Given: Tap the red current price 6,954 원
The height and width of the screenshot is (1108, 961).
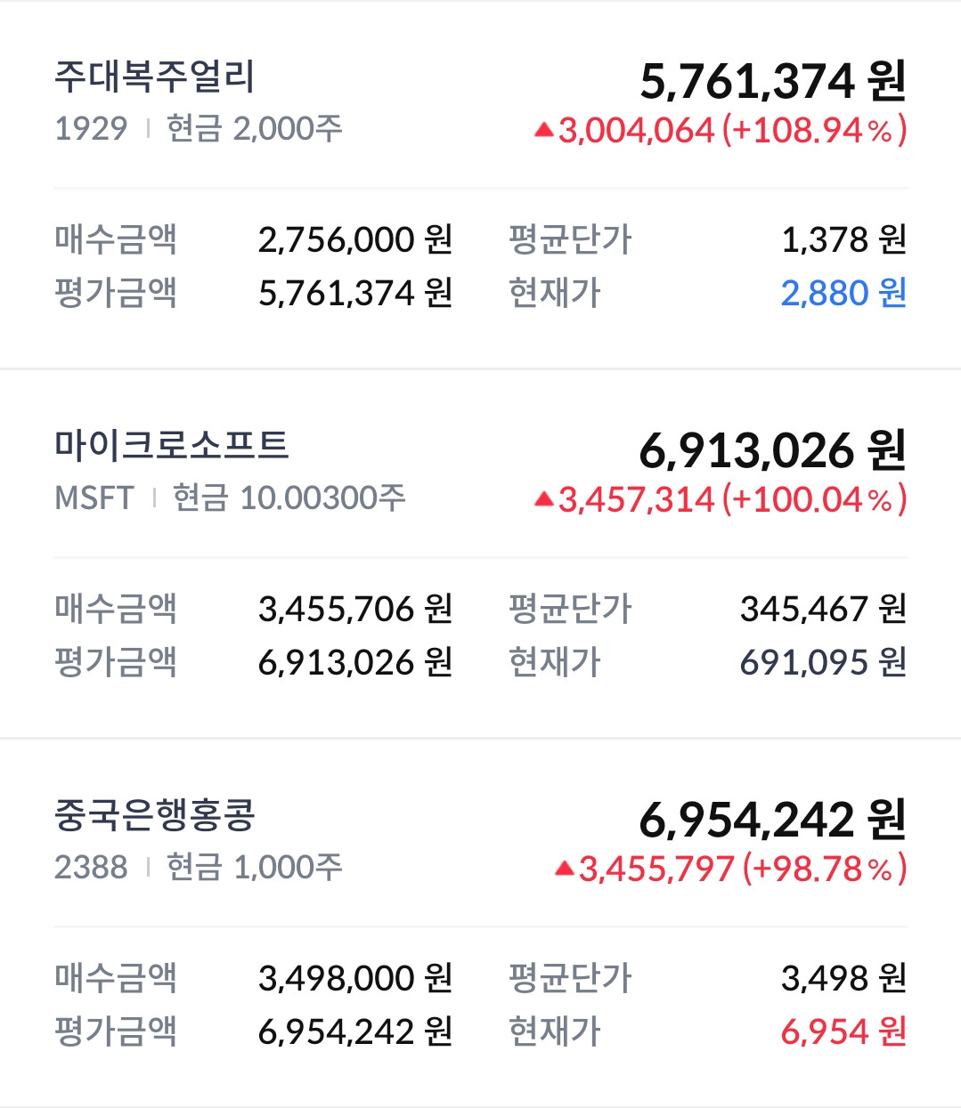Looking at the screenshot, I should pyautogui.click(x=843, y=1031).
